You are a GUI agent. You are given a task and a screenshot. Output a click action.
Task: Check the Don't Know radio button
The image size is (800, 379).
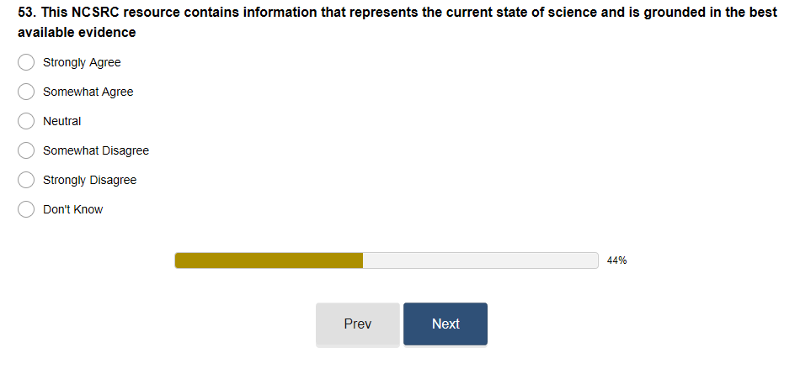click(26, 209)
